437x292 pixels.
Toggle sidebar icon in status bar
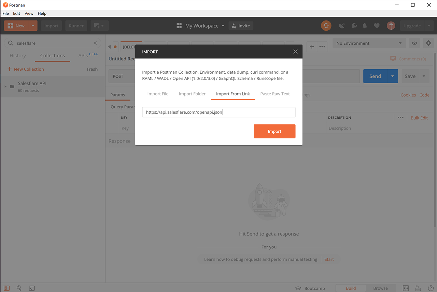click(7, 288)
